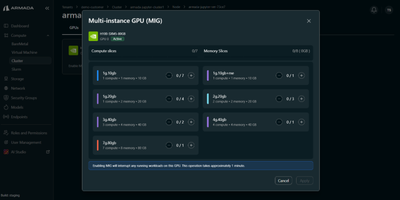The height and width of the screenshot is (200, 400).
Task: Click the Dashboard sidebar icon
Action: click(x=6, y=26)
